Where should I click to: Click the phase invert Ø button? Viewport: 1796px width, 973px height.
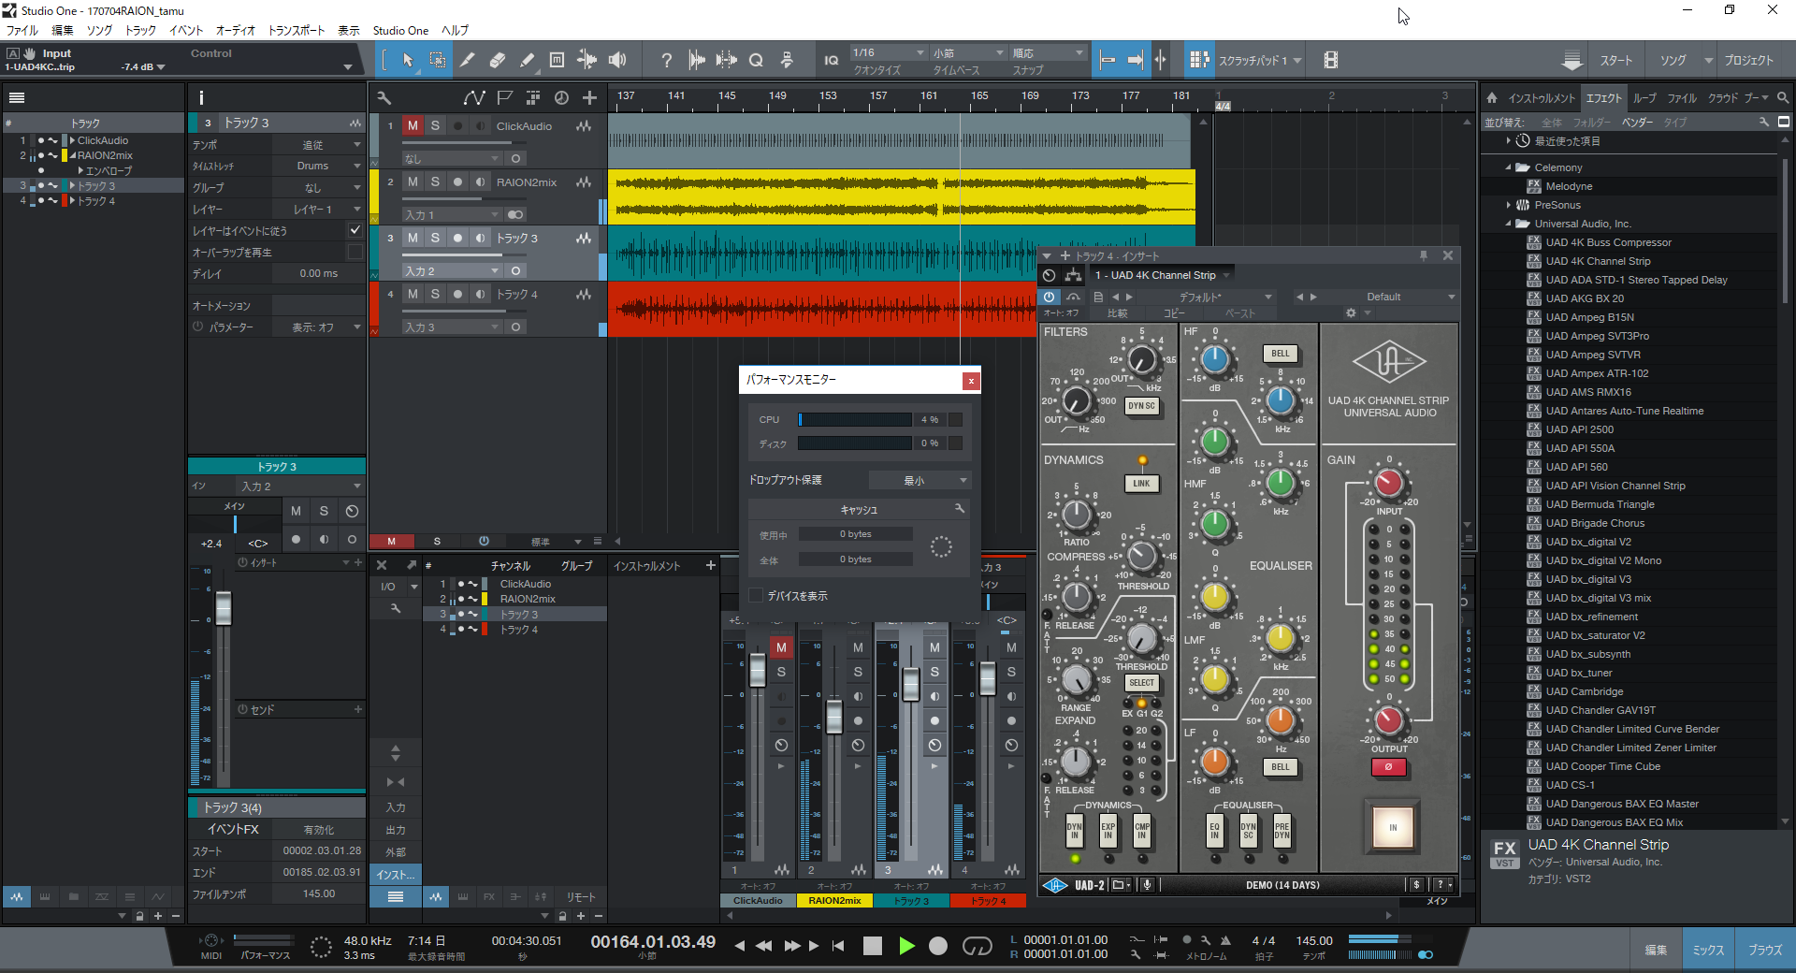pyautogui.click(x=1389, y=767)
